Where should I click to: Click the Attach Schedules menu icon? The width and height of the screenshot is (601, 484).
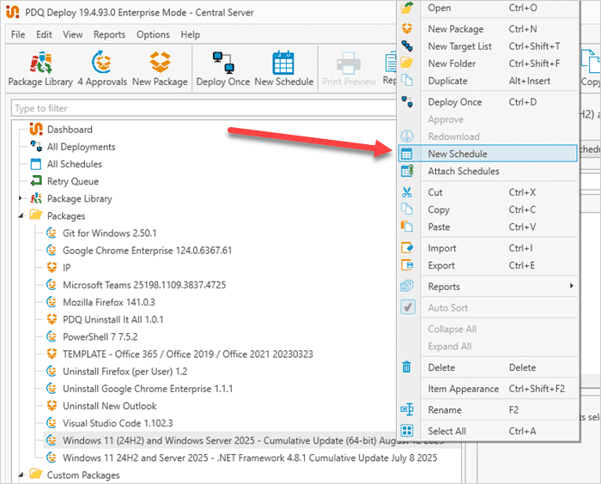407,171
